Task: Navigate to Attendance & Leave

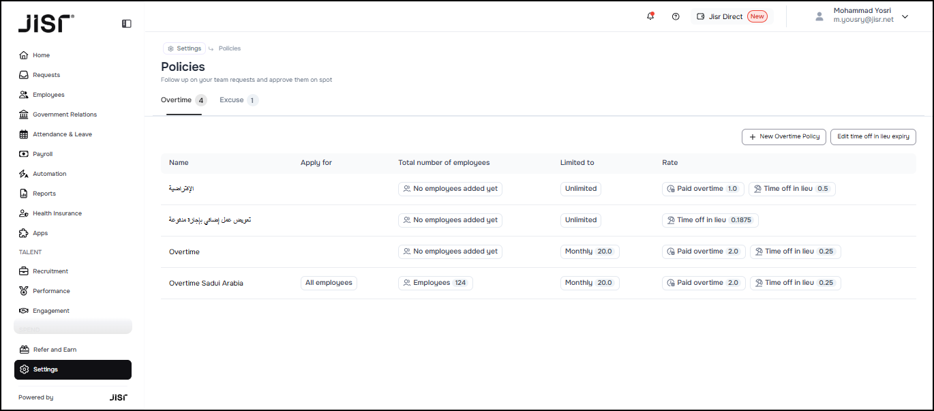Action: (62, 134)
